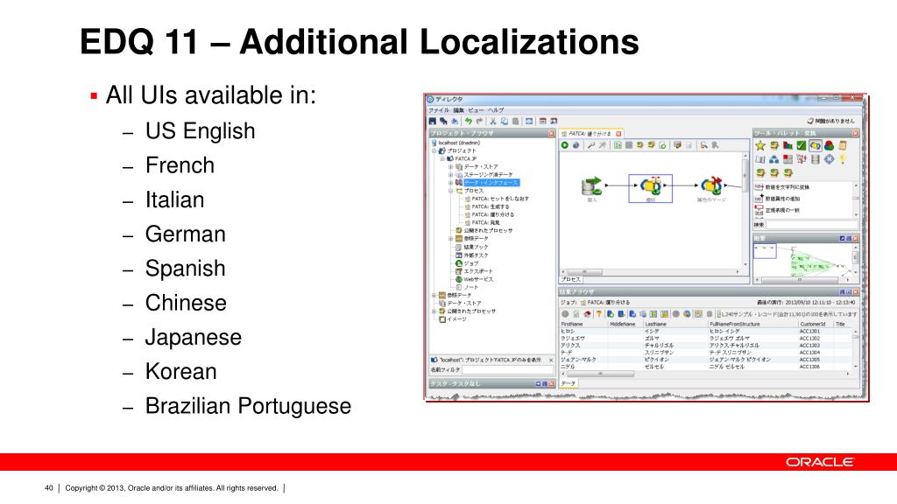Collapse the プロセス tree node

(x=450, y=191)
